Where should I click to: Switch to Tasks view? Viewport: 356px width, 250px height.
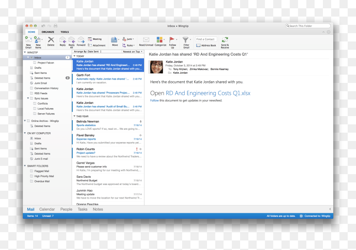pyautogui.click(x=82, y=209)
